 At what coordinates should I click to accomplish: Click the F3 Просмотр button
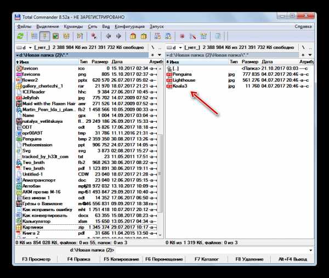coord(36,259)
